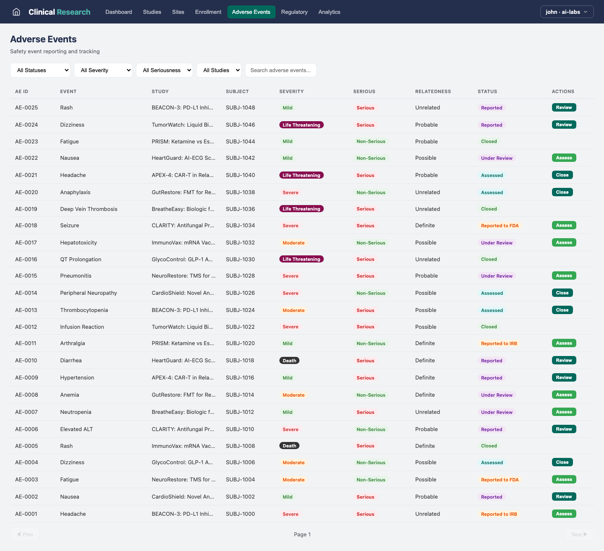
Task: Focus the Search adverse events field
Action: point(281,70)
